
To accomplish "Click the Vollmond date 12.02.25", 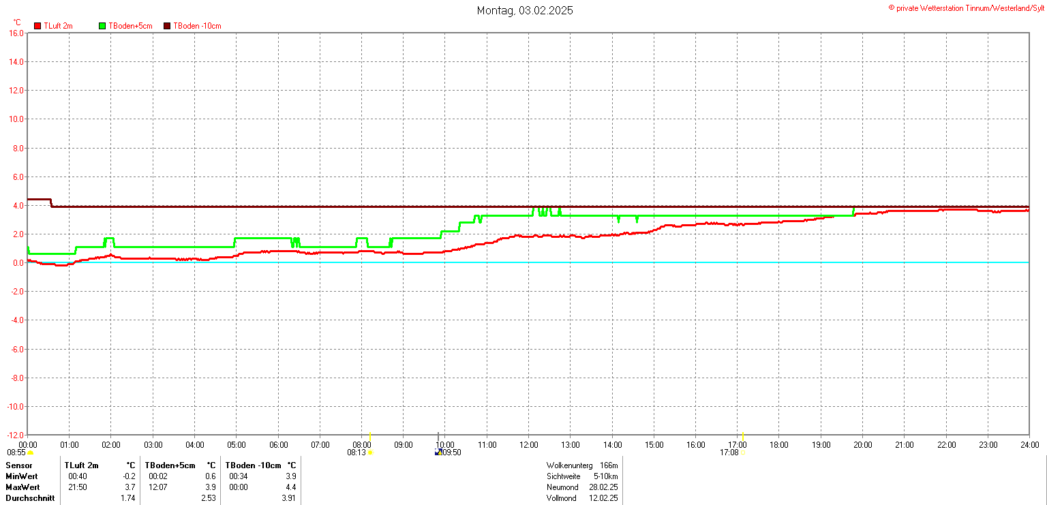I will (603, 498).
